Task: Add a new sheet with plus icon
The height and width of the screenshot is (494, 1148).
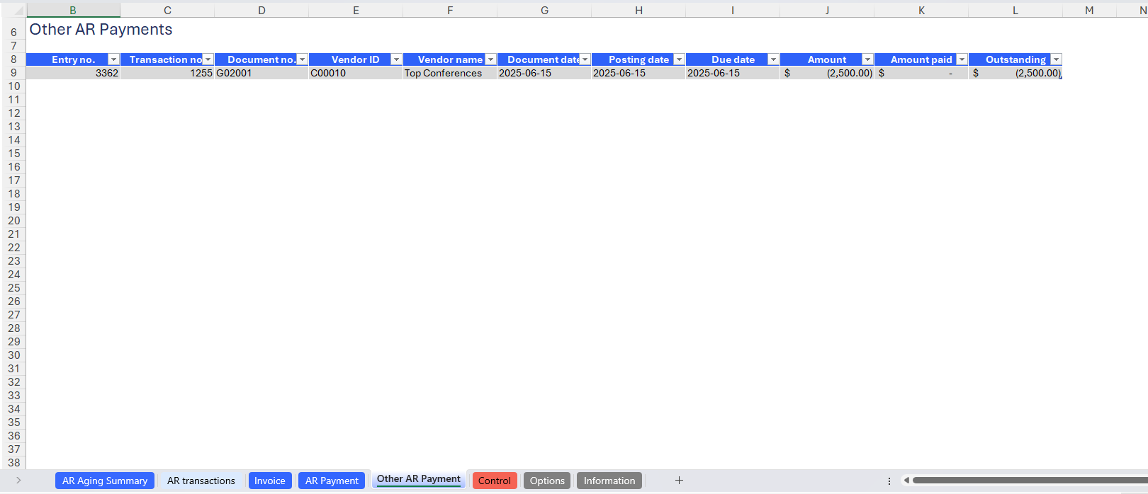Action: pos(679,481)
